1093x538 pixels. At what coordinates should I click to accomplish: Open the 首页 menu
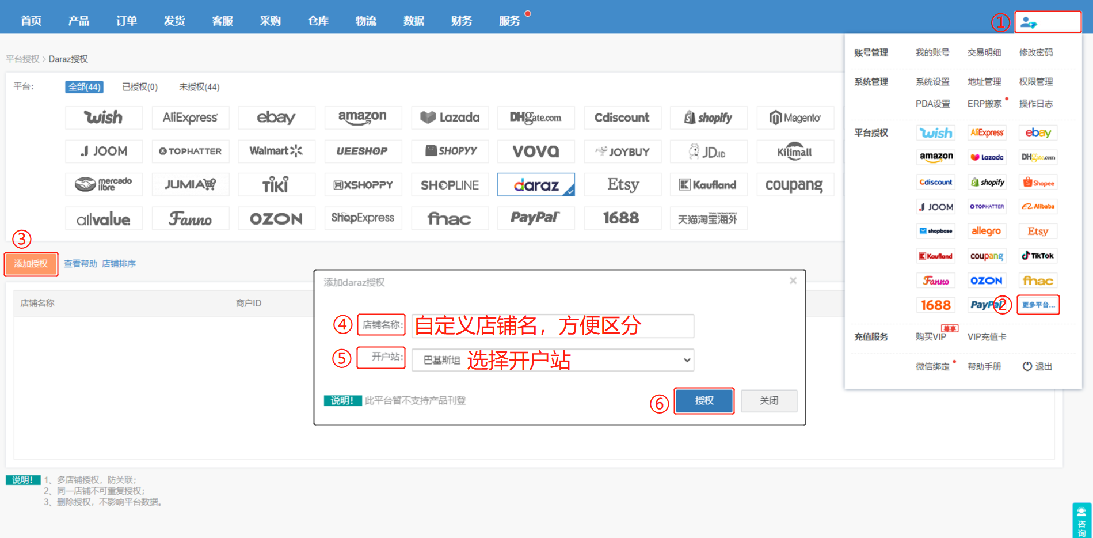coord(31,21)
